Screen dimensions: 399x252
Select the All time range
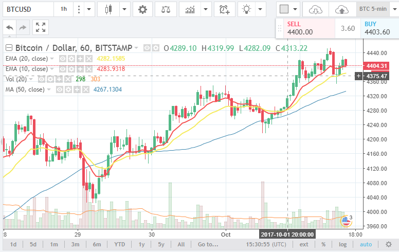pyautogui.click(x=181, y=244)
